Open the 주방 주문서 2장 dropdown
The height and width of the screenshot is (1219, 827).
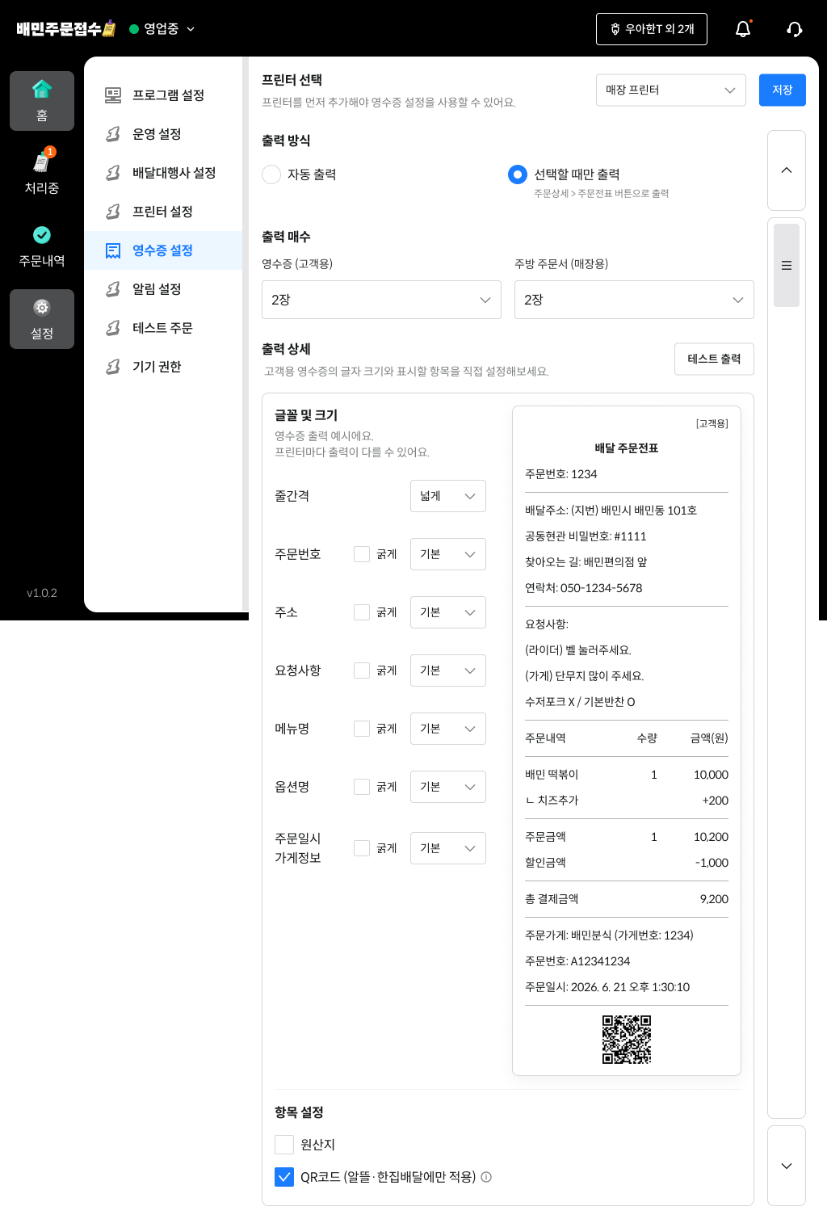[634, 300]
